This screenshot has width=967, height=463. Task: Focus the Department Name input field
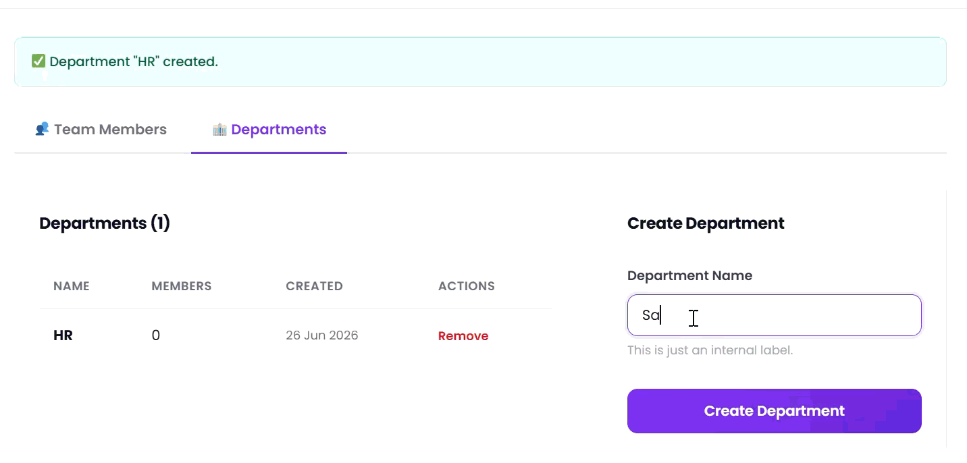pos(774,315)
